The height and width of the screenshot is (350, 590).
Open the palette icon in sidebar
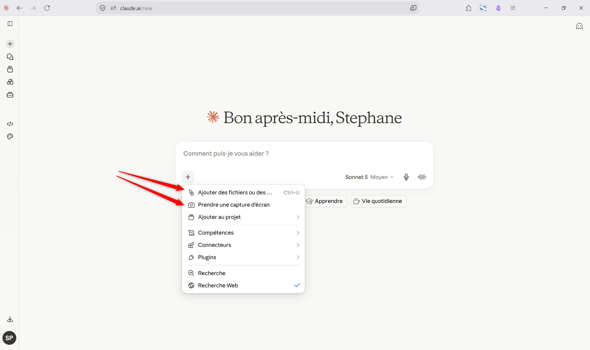10,137
